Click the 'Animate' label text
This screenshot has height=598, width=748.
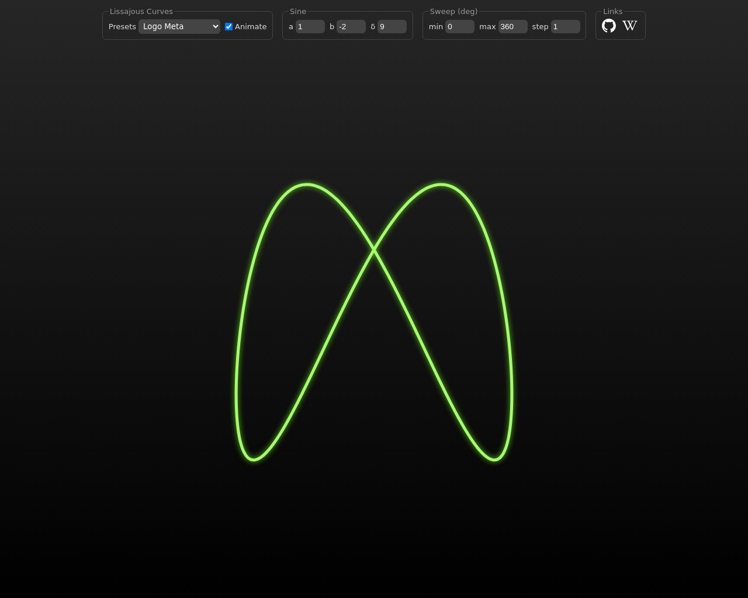click(x=251, y=26)
